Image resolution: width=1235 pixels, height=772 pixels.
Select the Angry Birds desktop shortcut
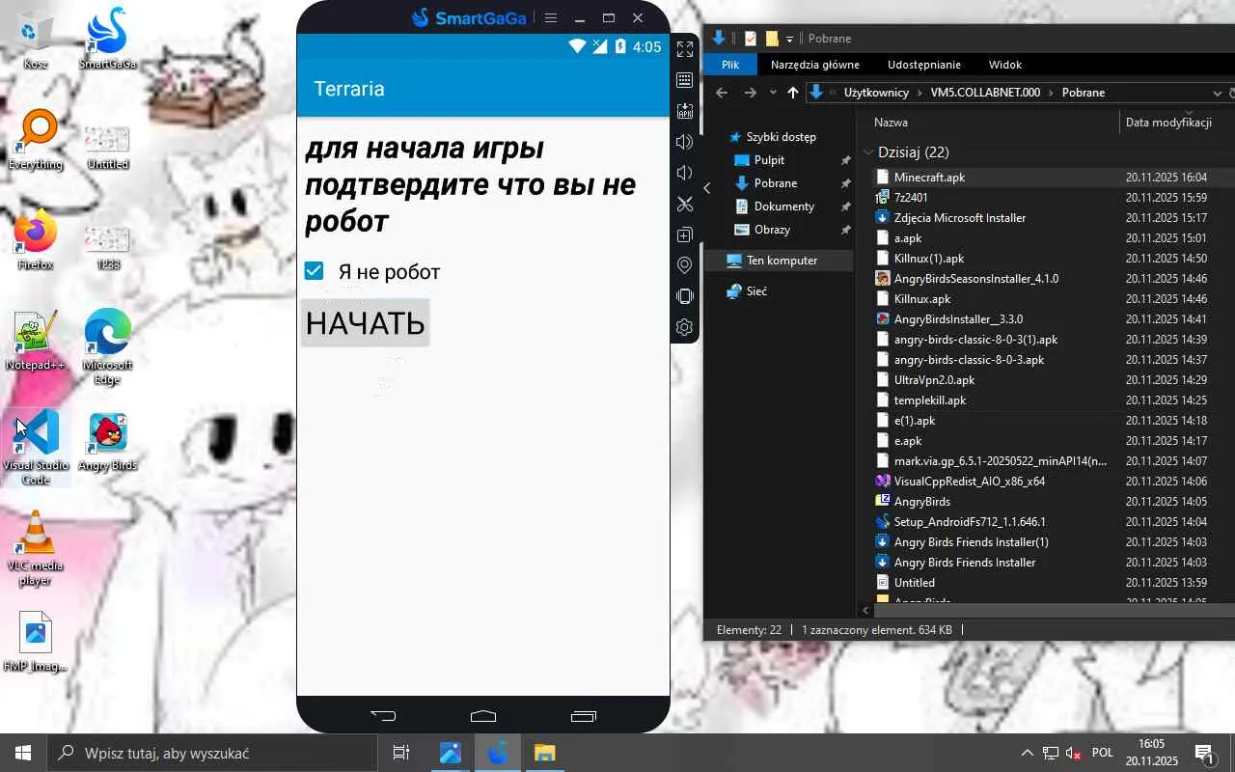pos(108,443)
